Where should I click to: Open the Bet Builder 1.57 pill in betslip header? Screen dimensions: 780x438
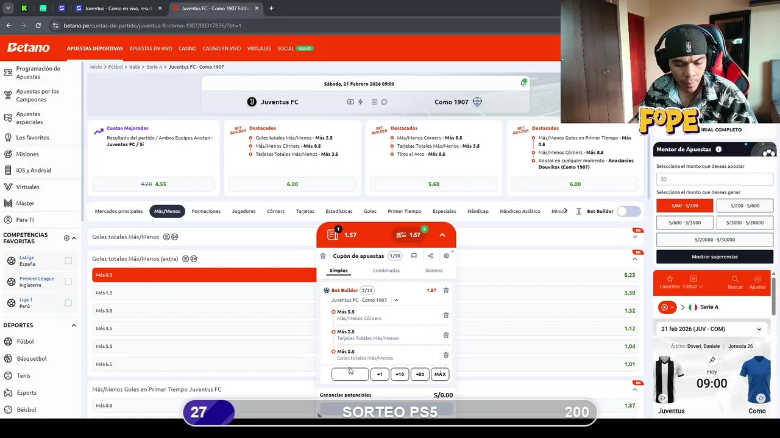[409, 235]
